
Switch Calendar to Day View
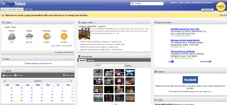pos(19,75)
